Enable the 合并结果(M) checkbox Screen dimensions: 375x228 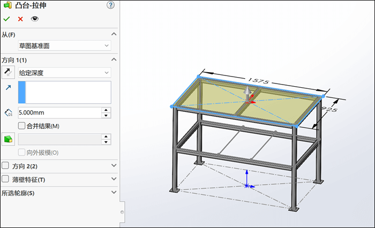click(21, 126)
